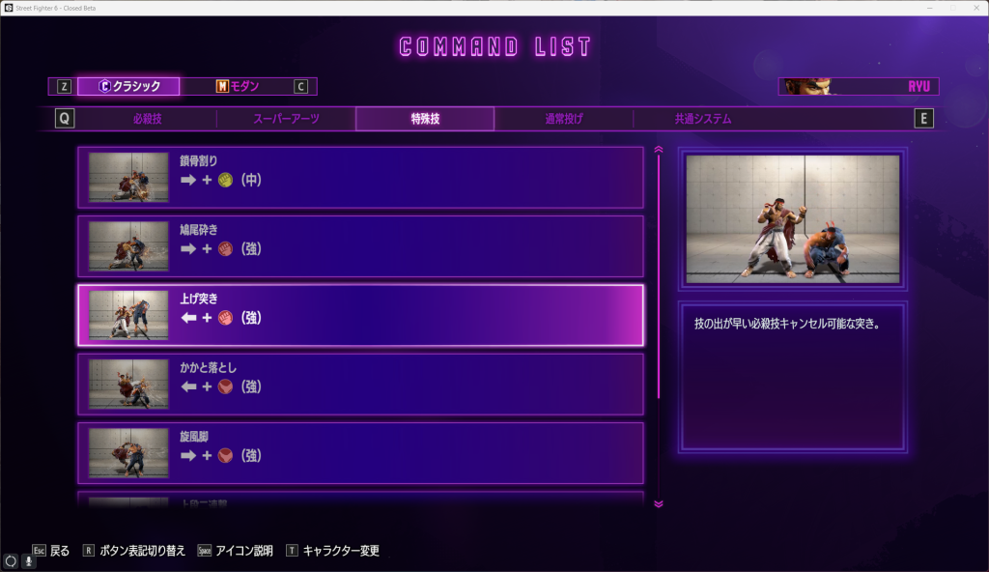Click the C key icon beside モダン

click(301, 87)
